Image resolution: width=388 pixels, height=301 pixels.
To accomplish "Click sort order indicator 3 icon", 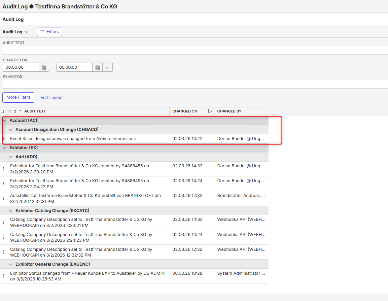I will 210,111.
